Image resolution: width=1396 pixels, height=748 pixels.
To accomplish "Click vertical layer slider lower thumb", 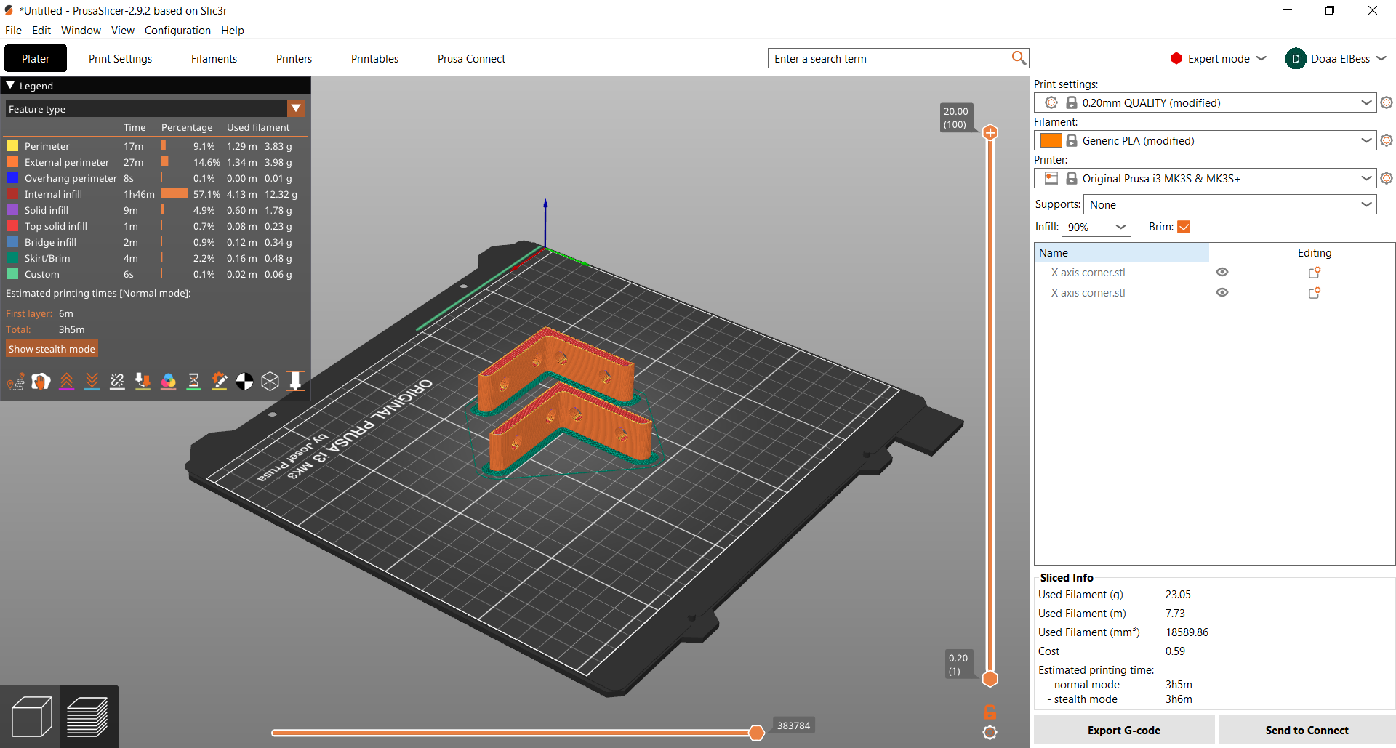I will tap(990, 679).
